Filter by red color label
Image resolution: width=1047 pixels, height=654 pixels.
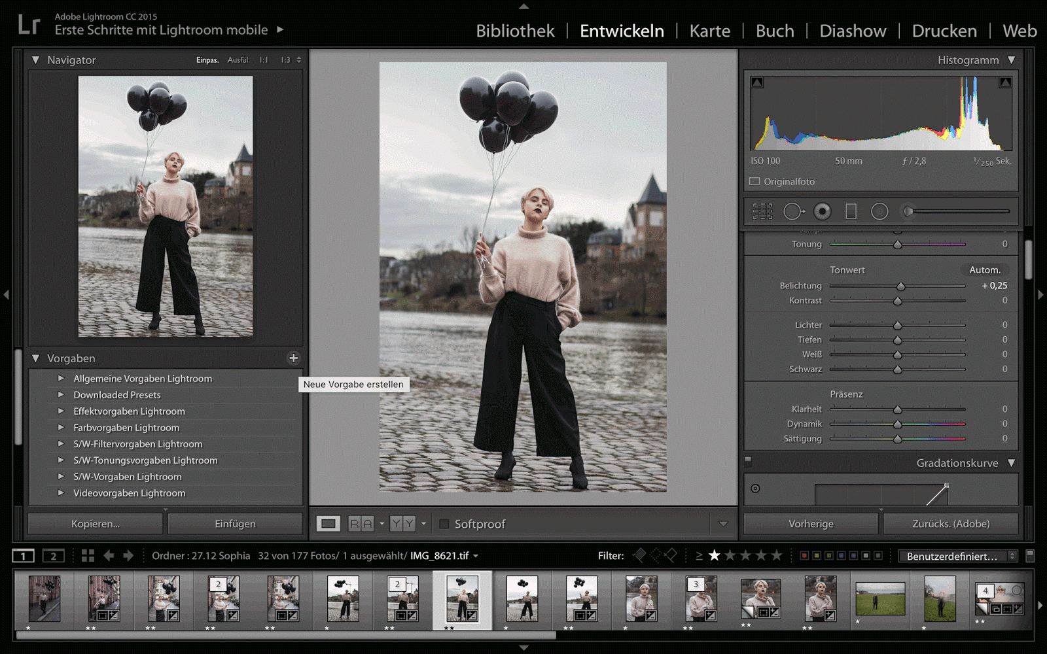click(804, 556)
